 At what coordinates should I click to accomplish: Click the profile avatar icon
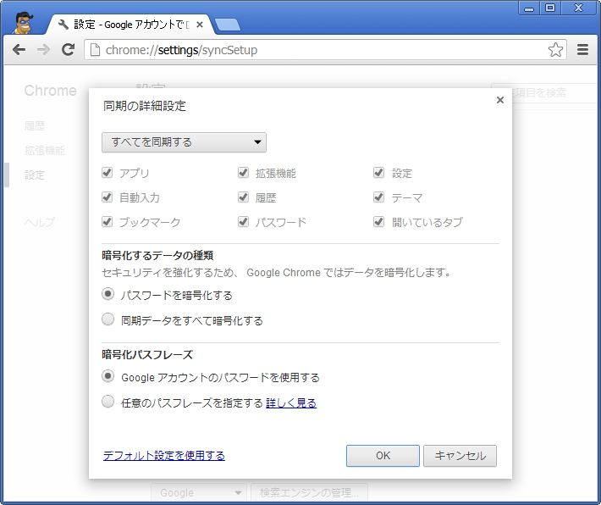point(24,23)
